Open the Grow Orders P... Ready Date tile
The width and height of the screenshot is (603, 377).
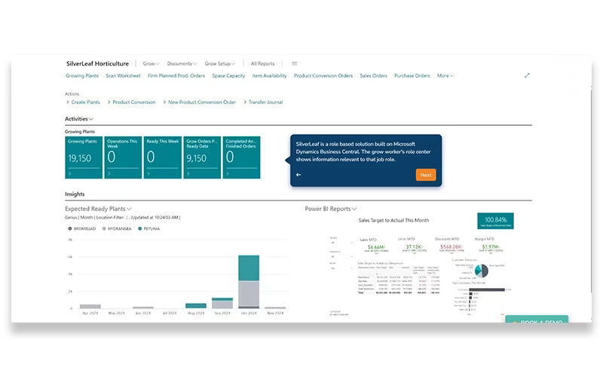[202, 158]
